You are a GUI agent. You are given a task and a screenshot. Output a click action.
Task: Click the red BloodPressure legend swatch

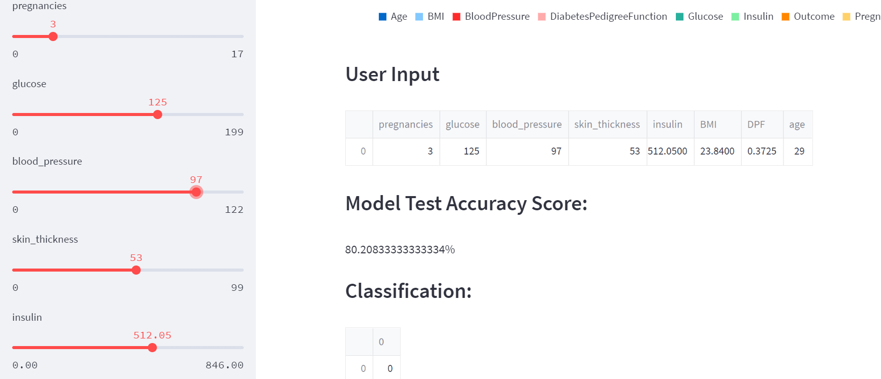457,16
